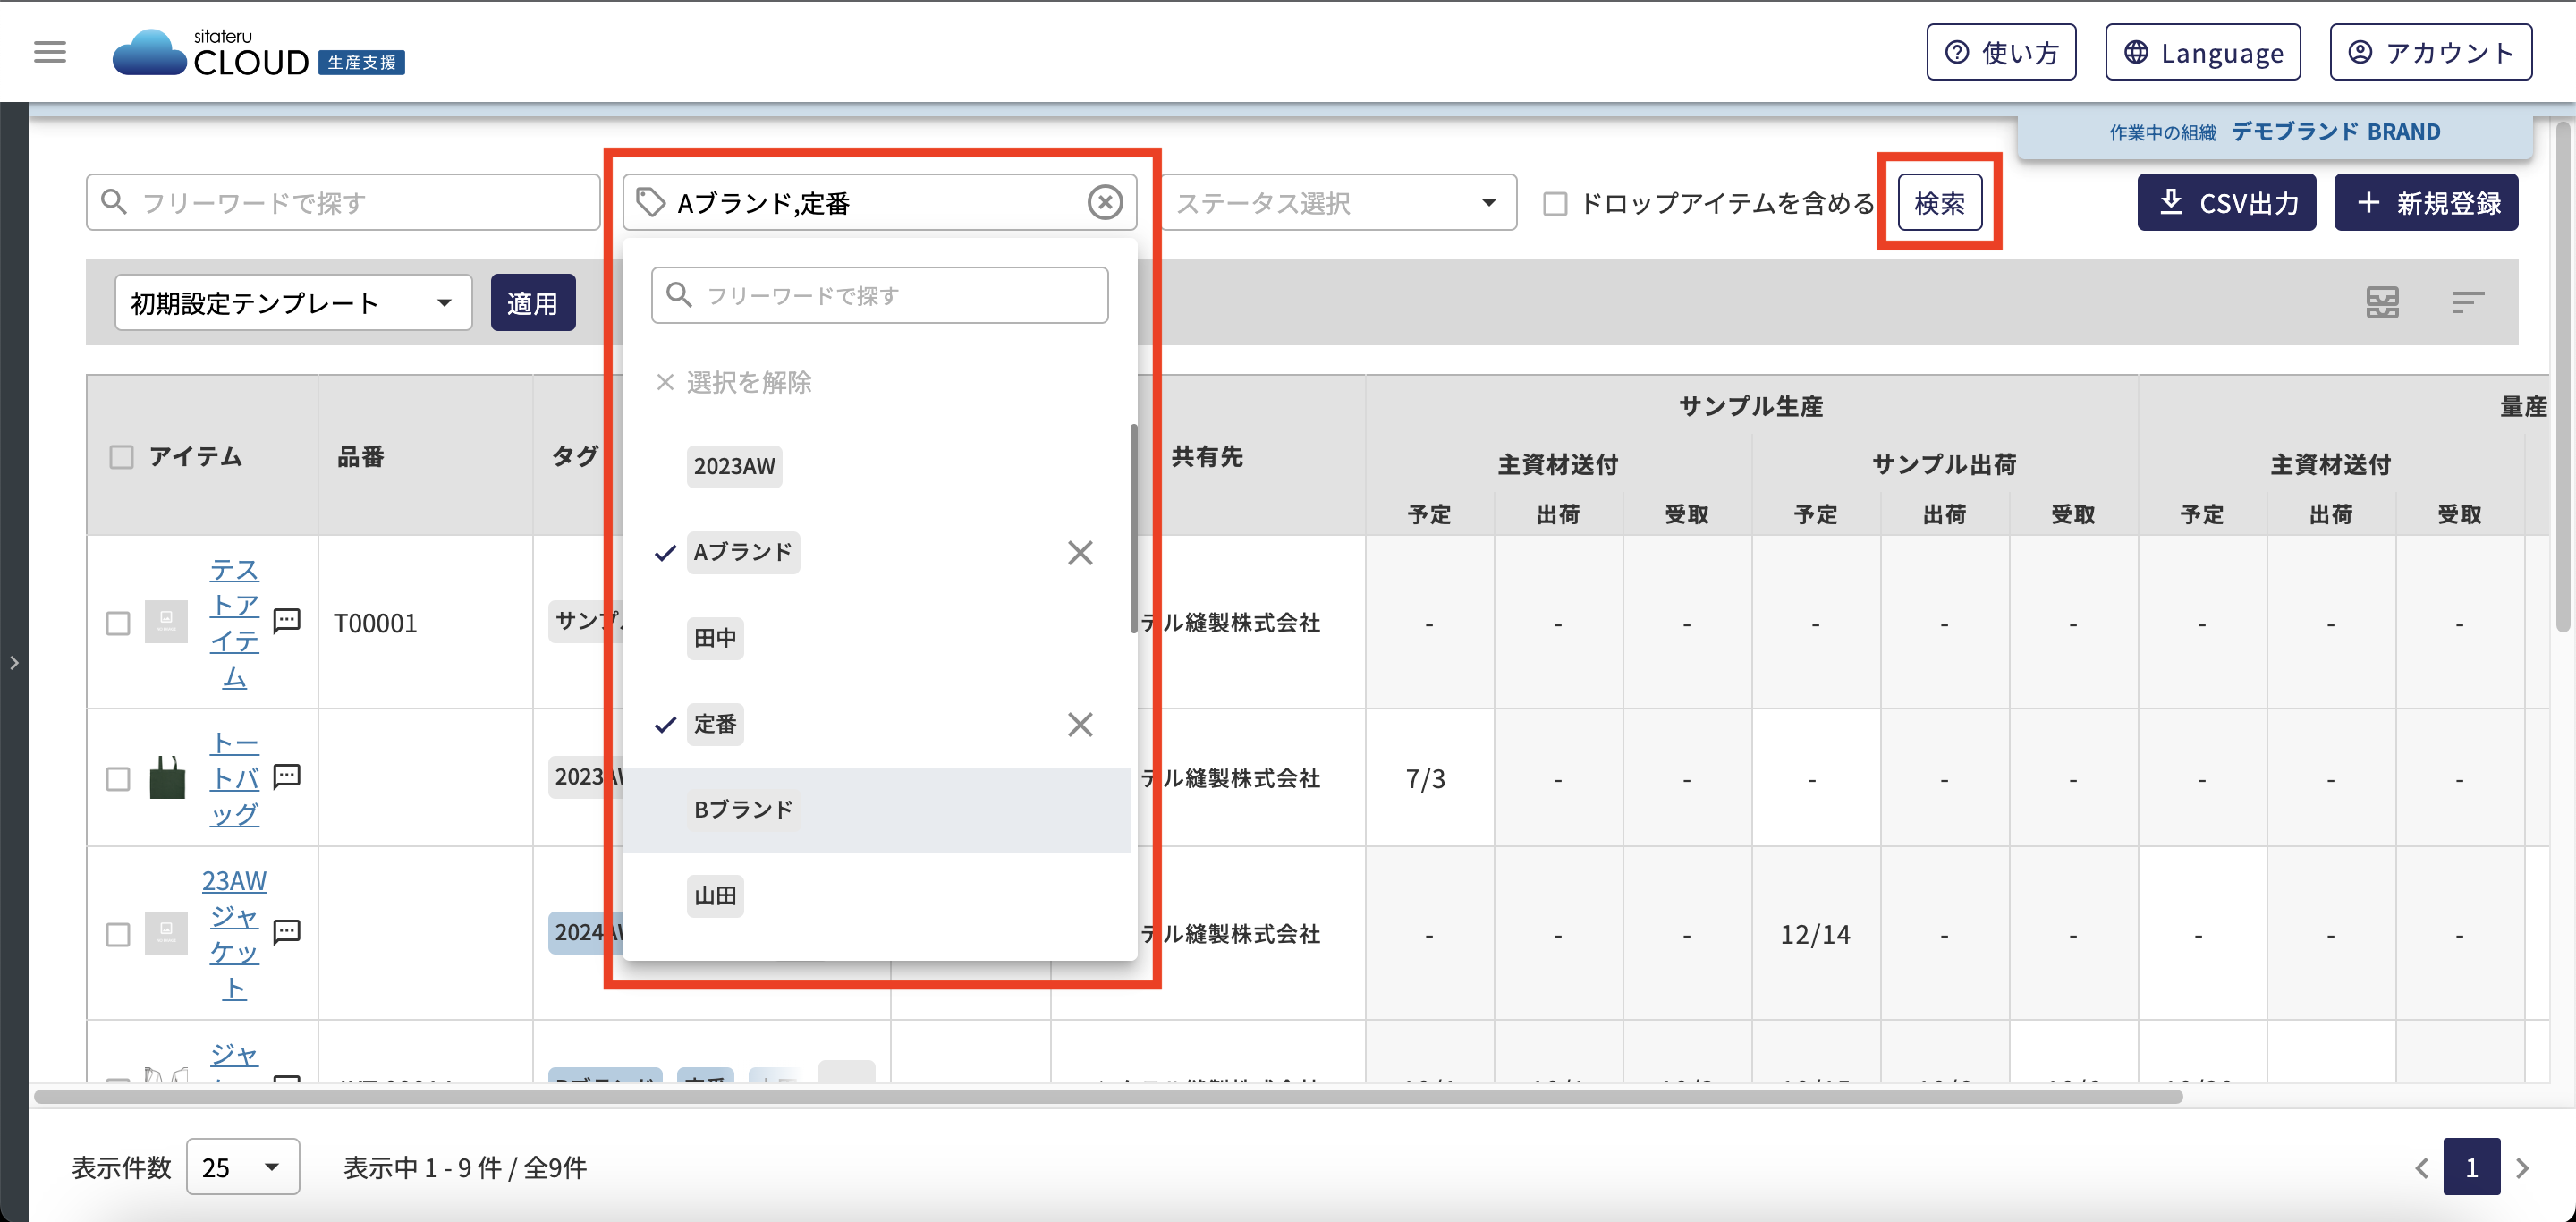Screen dimensions: 2576x1222
Task: Open the comment icon for テストアイテム
Action: 287,620
